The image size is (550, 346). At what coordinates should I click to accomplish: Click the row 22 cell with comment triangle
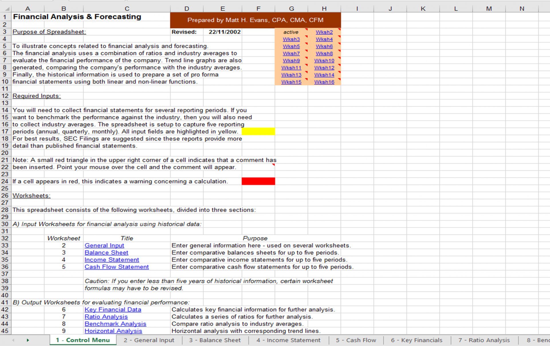click(258, 167)
